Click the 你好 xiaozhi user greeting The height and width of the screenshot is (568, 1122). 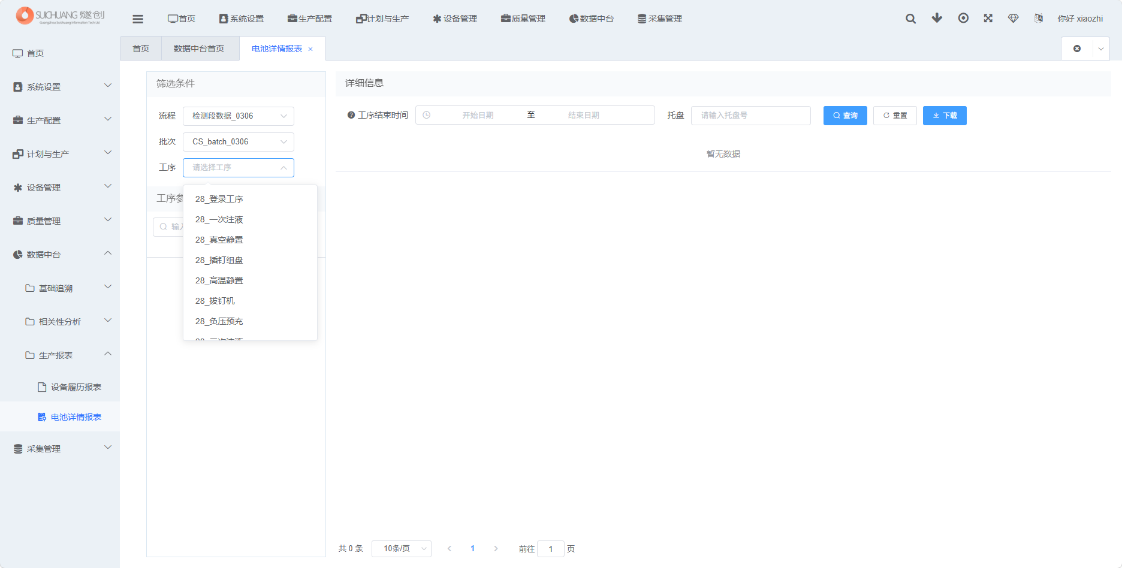1080,19
